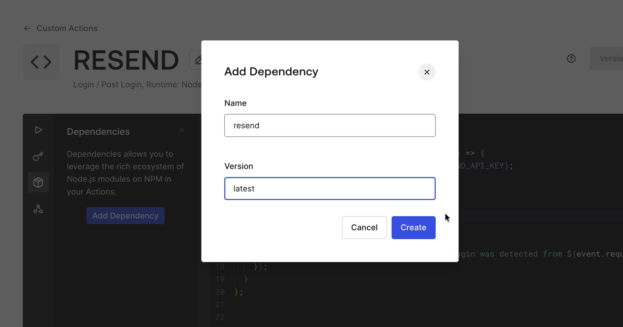This screenshot has width=623, height=327.
Task: Close the Add Dependency dialog
Action: click(x=427, y=72)
